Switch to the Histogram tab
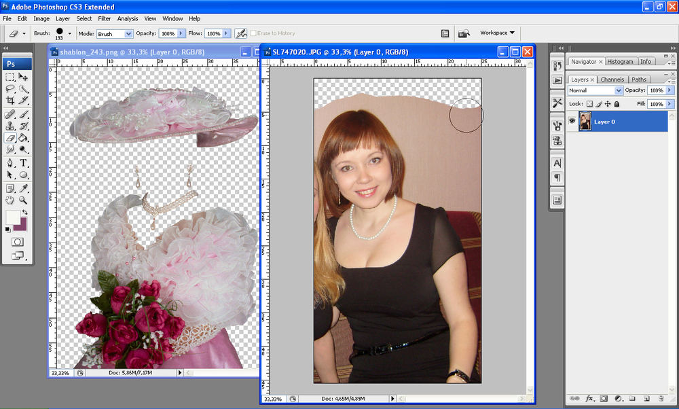 tap(620, 61)
